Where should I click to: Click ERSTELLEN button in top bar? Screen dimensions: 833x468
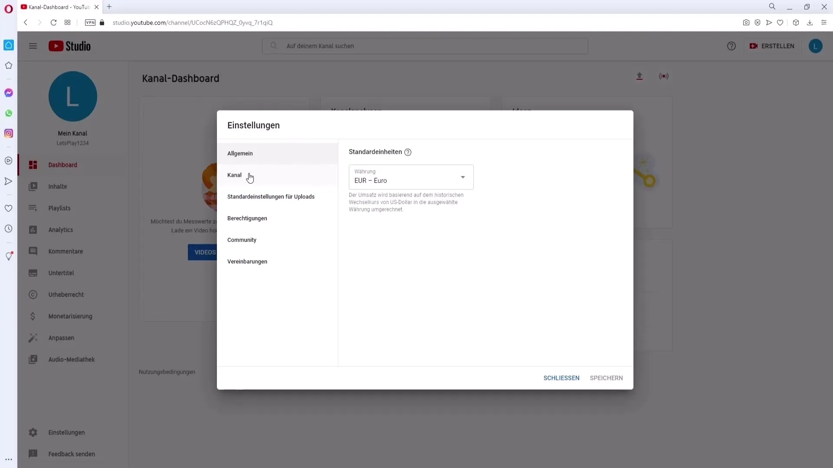(x=774, y=45)
